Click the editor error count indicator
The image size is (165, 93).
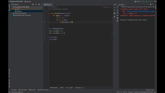tap(104, 7)
